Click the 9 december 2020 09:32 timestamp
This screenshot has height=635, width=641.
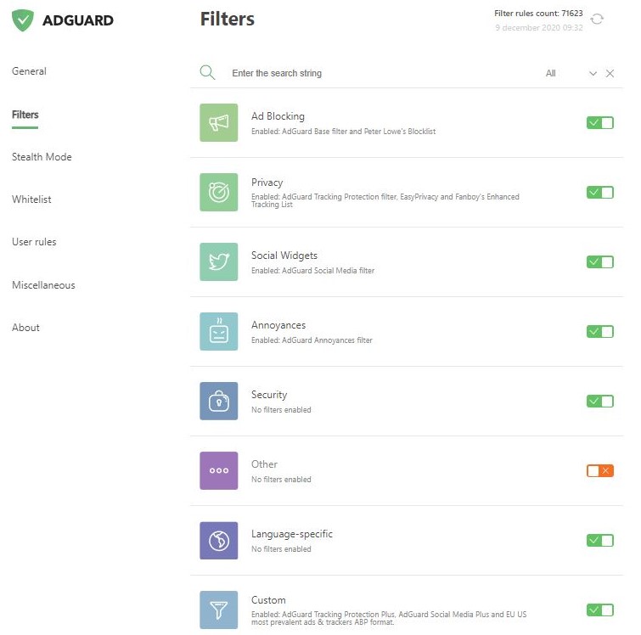pyautogui.click(x=539, y=28)
